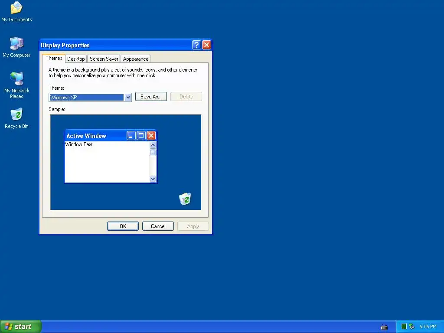Screen dimensions: 444x333
Task: Click the sample window's scroll up arrow
Action: [153, 145]
